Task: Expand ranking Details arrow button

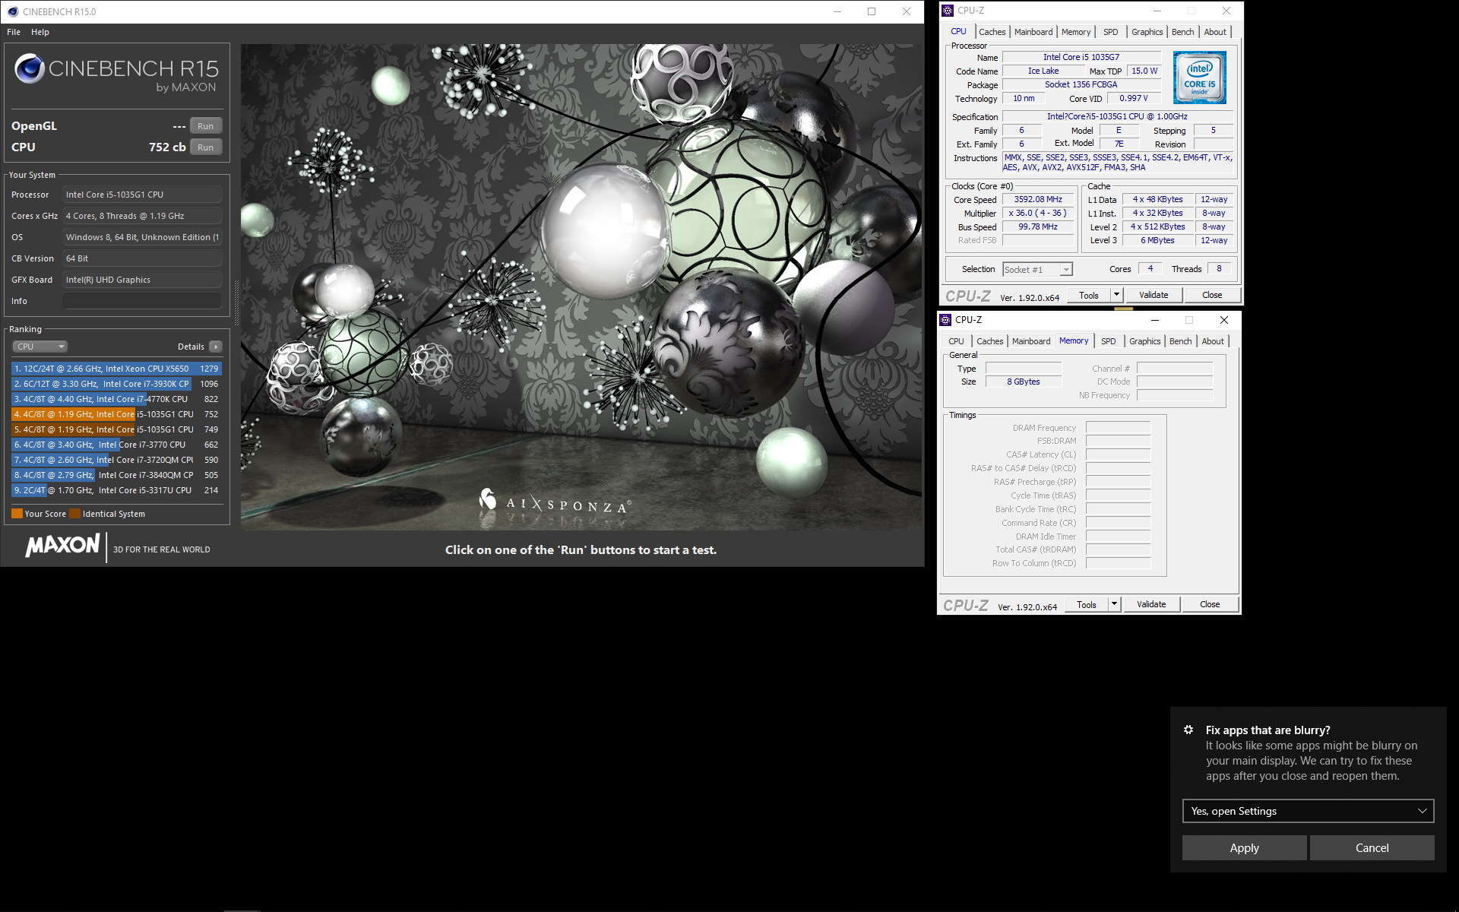Action: [216, 347]
